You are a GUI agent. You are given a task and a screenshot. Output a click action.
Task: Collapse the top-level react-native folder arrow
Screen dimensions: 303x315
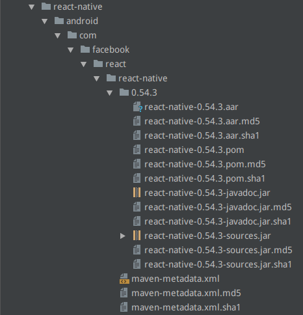[x=32, y=7]
